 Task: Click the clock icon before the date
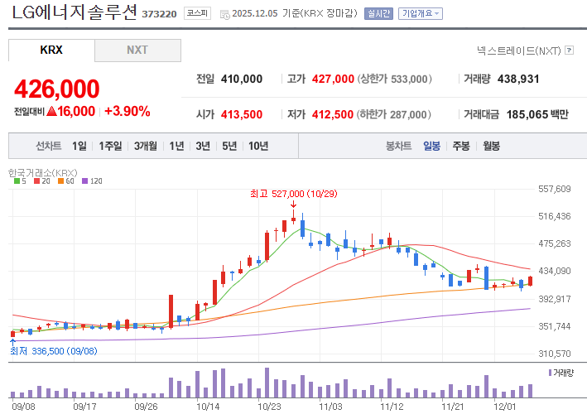pyautogui.click(x=224, y=15)
